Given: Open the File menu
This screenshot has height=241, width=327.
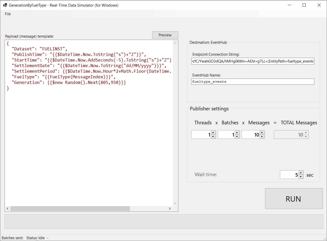Looking at the screenshot, I should [x=8, y=14].
